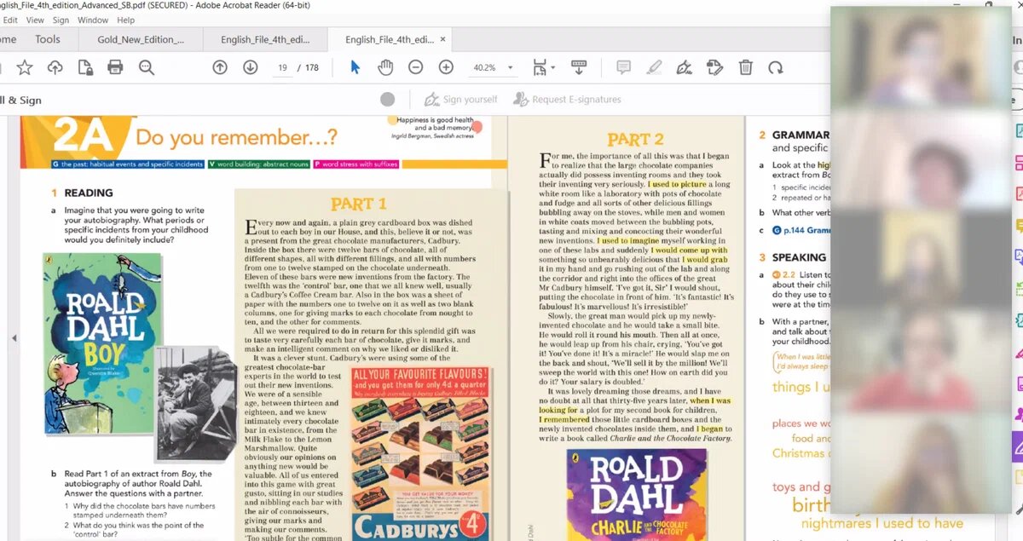Switch to the inactive English_File_4th_edi tab
The image size is (1023, 541).
pyautogui.click(x=265, y=39)
